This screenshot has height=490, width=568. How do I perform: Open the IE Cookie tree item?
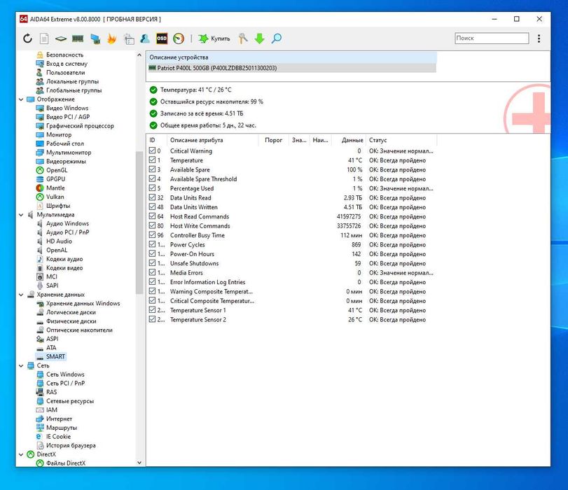58,436
